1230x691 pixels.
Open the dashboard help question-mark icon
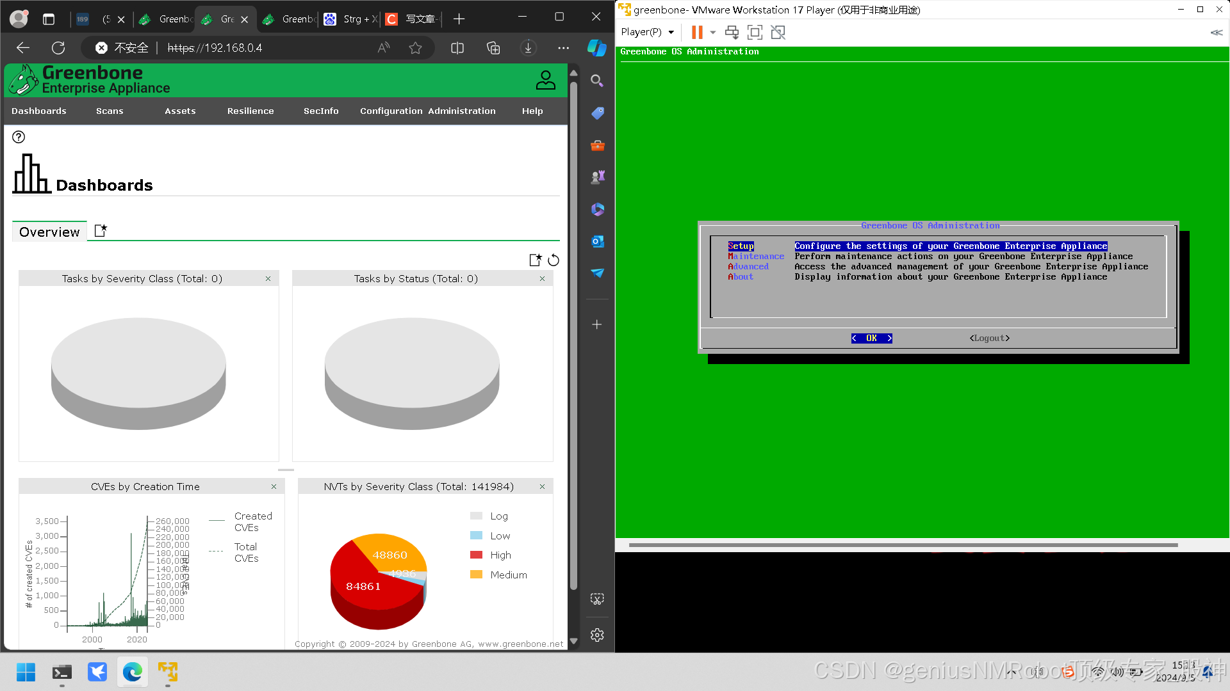tap(19, 137)
